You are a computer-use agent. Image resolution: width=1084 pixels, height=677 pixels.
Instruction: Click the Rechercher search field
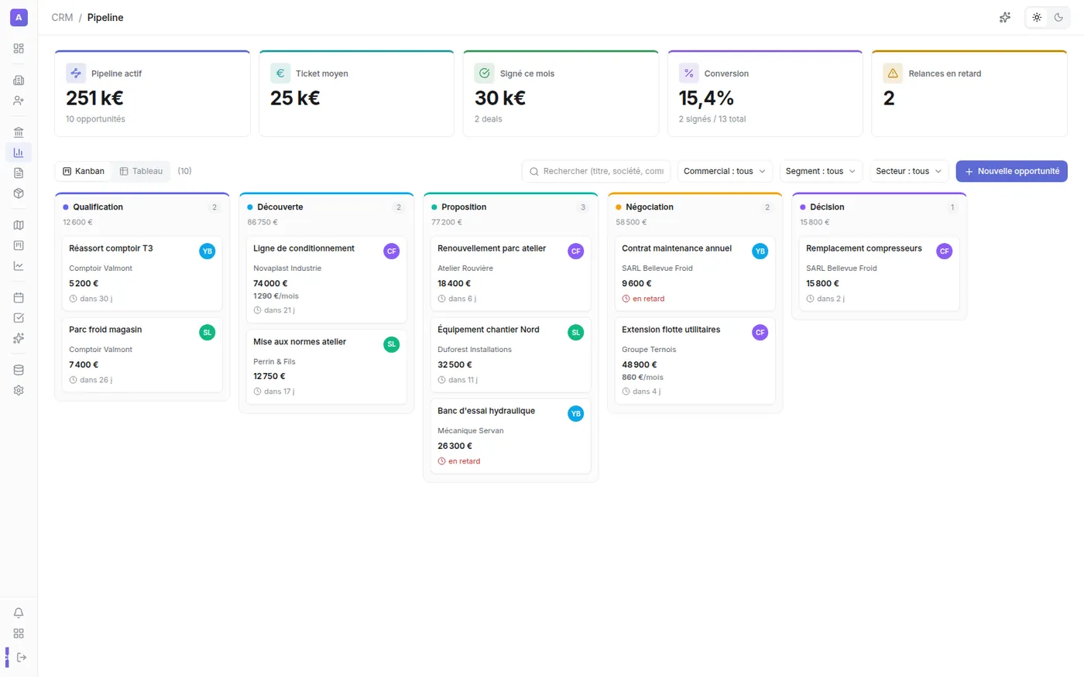point(596,171)
